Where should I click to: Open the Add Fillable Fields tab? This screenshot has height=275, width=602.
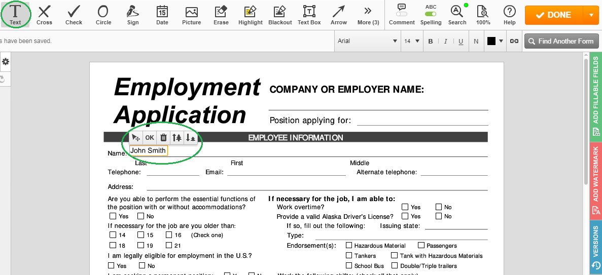pyautogui.click(x=596, y=97)
